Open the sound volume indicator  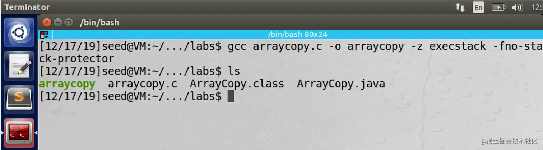[x=517, y=7]
